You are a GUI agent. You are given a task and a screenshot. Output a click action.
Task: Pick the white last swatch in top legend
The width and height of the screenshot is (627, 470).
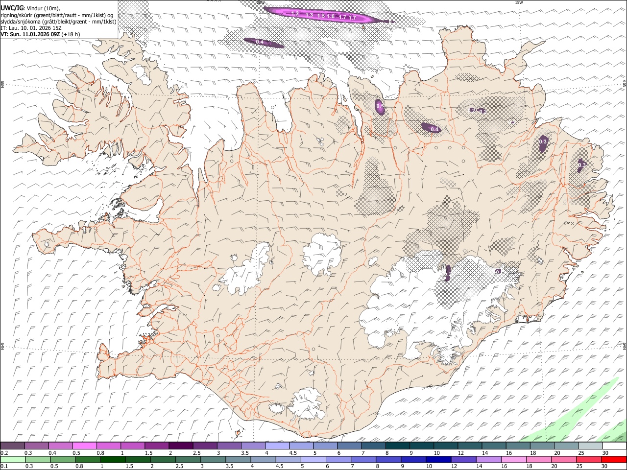click(x=614, y=446)
